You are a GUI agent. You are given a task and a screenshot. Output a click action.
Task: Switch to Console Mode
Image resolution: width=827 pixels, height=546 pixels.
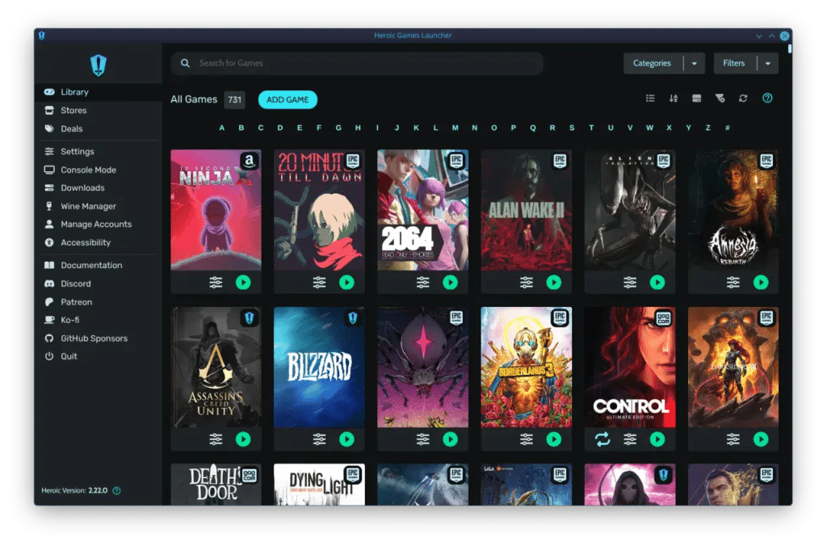coord(98,170)
